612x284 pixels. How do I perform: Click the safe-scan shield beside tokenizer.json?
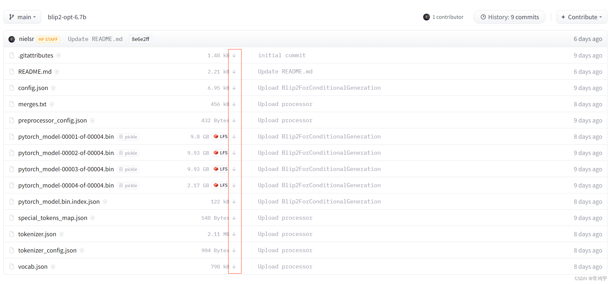[x=61, y=234]
